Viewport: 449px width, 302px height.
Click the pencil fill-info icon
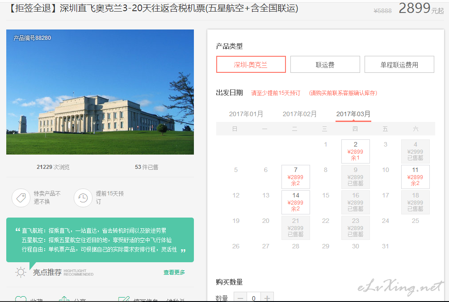tap(124, 299)
